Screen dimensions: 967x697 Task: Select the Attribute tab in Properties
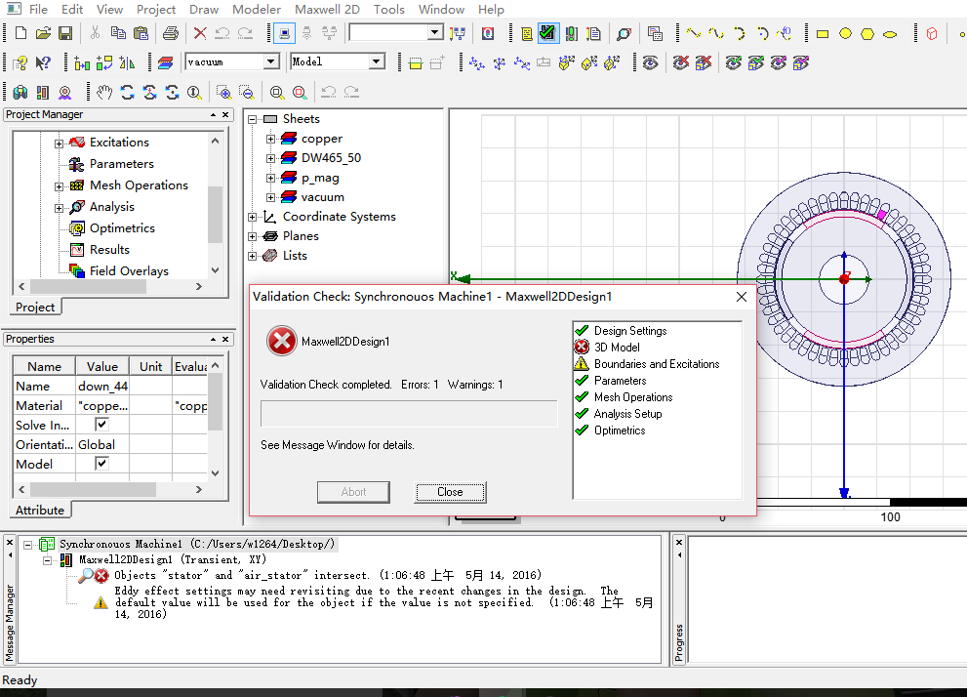pyautogui.click(x=40, y=511)
